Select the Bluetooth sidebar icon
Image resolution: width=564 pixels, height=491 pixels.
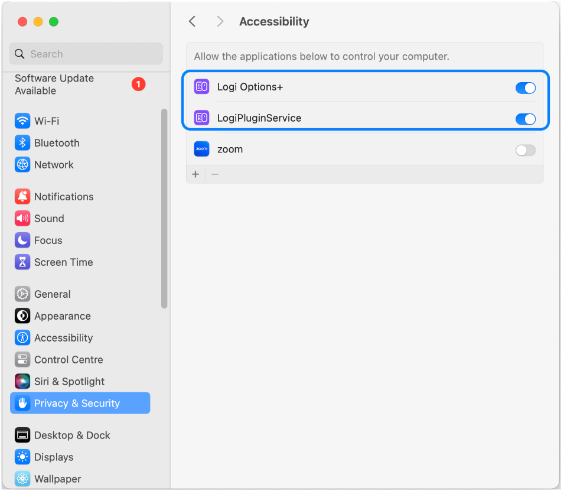point(22,143)
